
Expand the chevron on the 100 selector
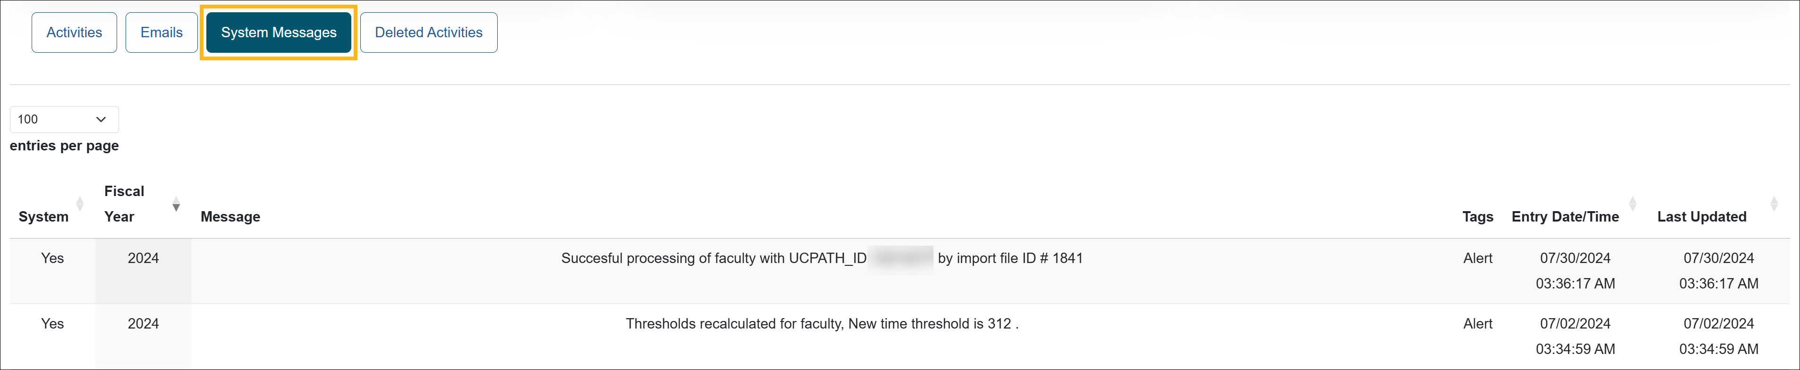coord(101,119)
